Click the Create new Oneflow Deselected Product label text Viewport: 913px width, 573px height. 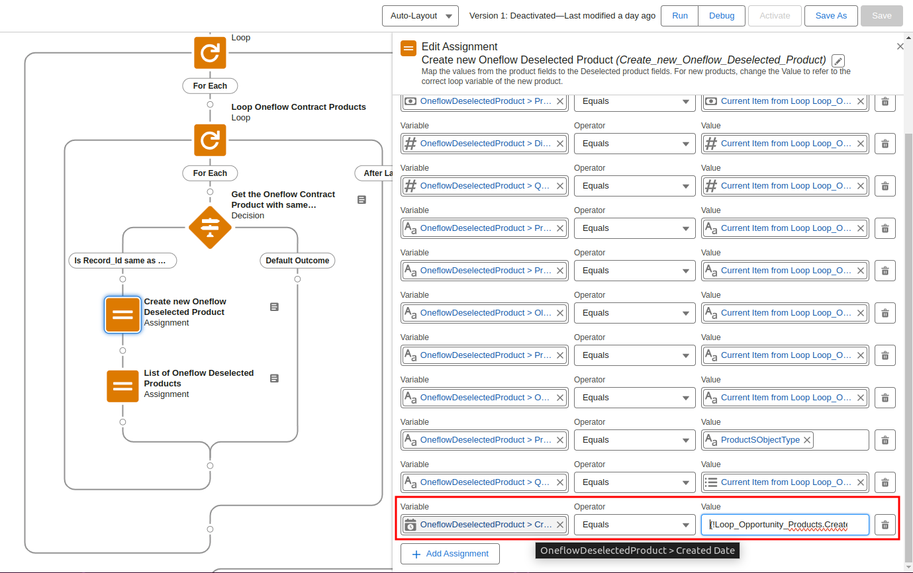pos(185,306)
